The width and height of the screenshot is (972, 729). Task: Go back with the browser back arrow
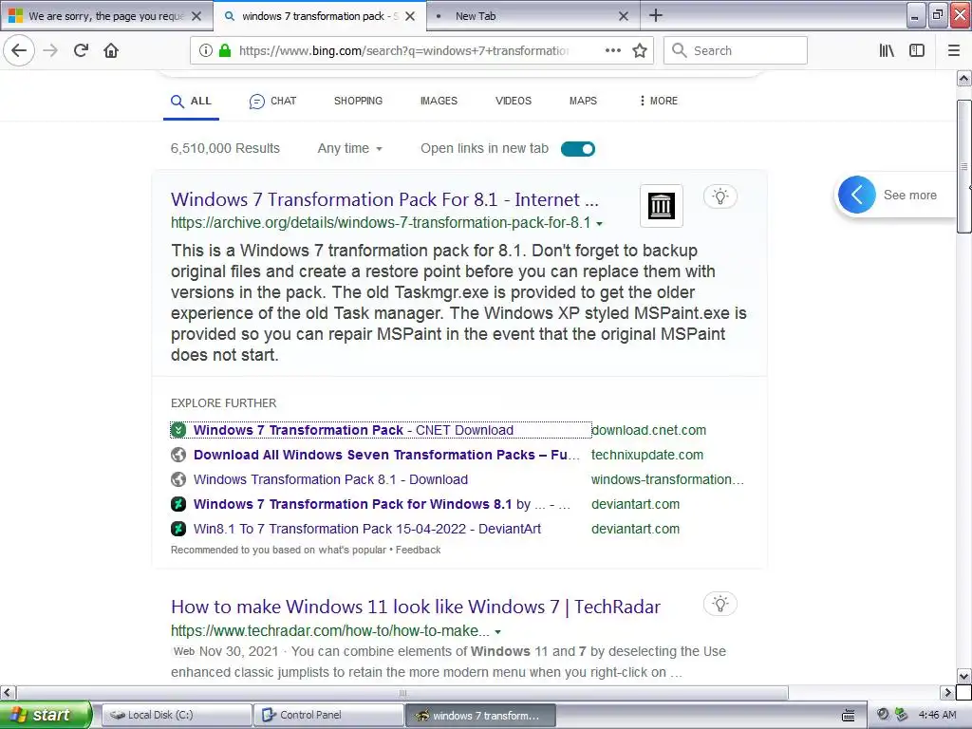point(19,50)
